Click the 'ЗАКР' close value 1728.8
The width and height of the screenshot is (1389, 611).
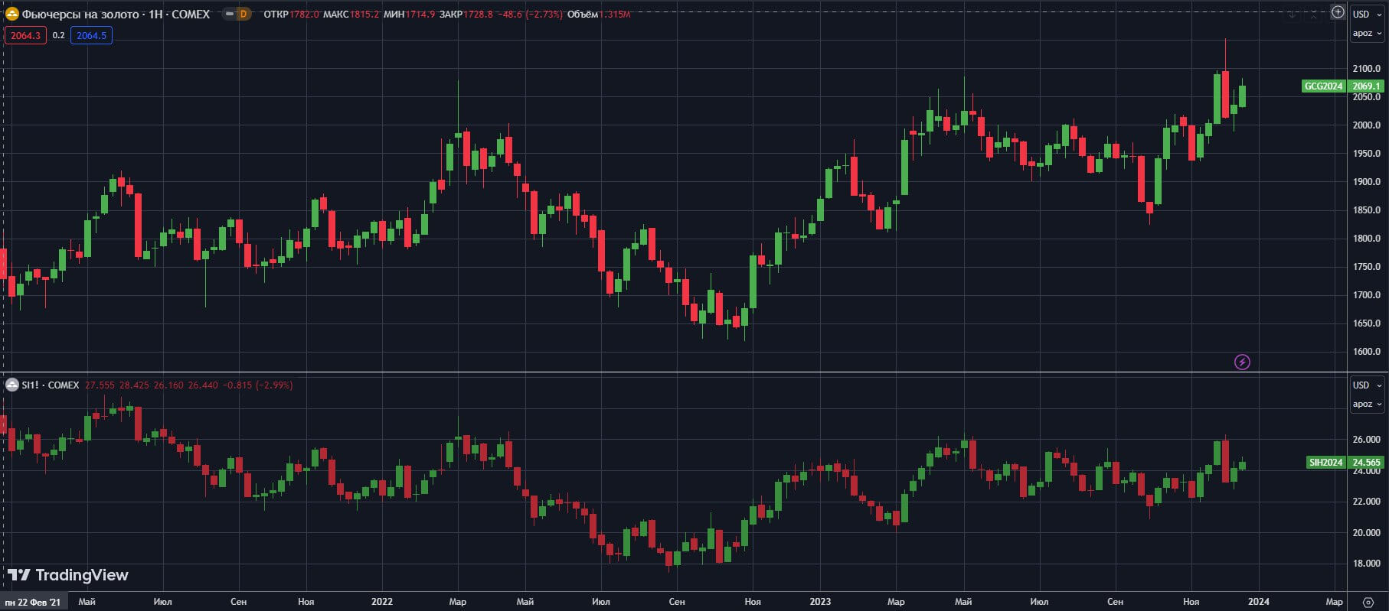pyautogui.click(x=479, y=14)
